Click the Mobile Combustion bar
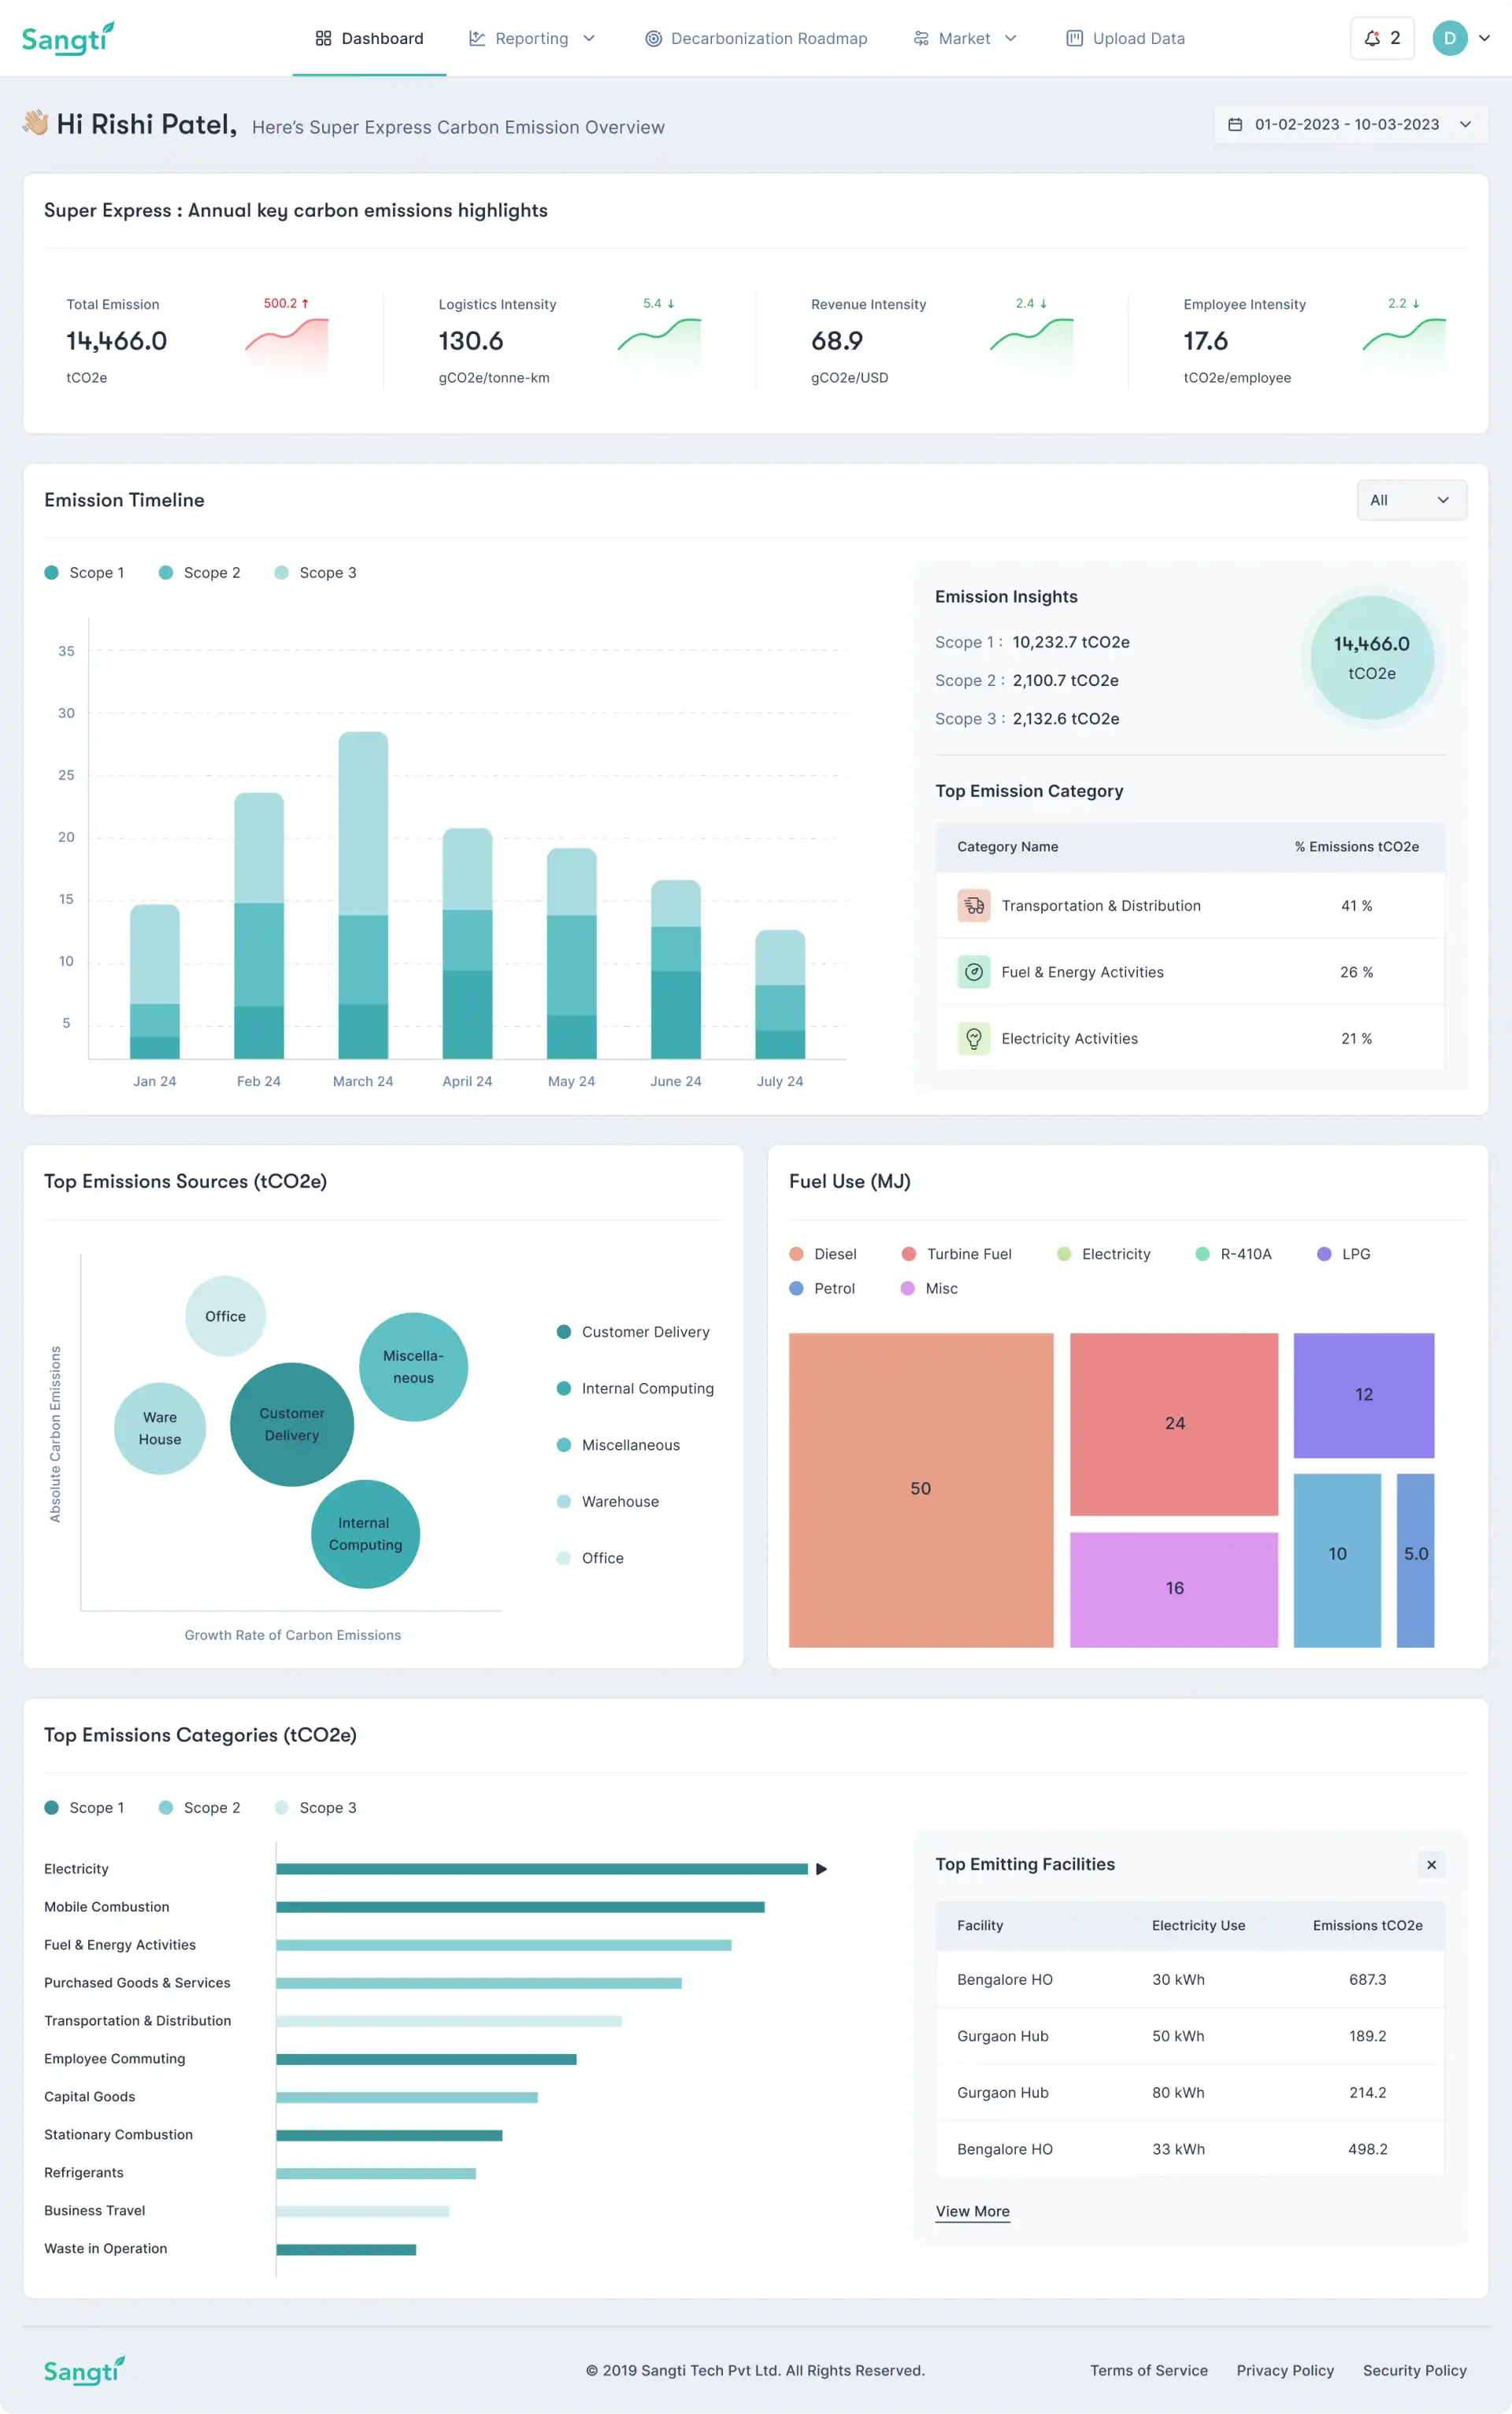The image size is (1512, 2414). (x=520, y=1906)
